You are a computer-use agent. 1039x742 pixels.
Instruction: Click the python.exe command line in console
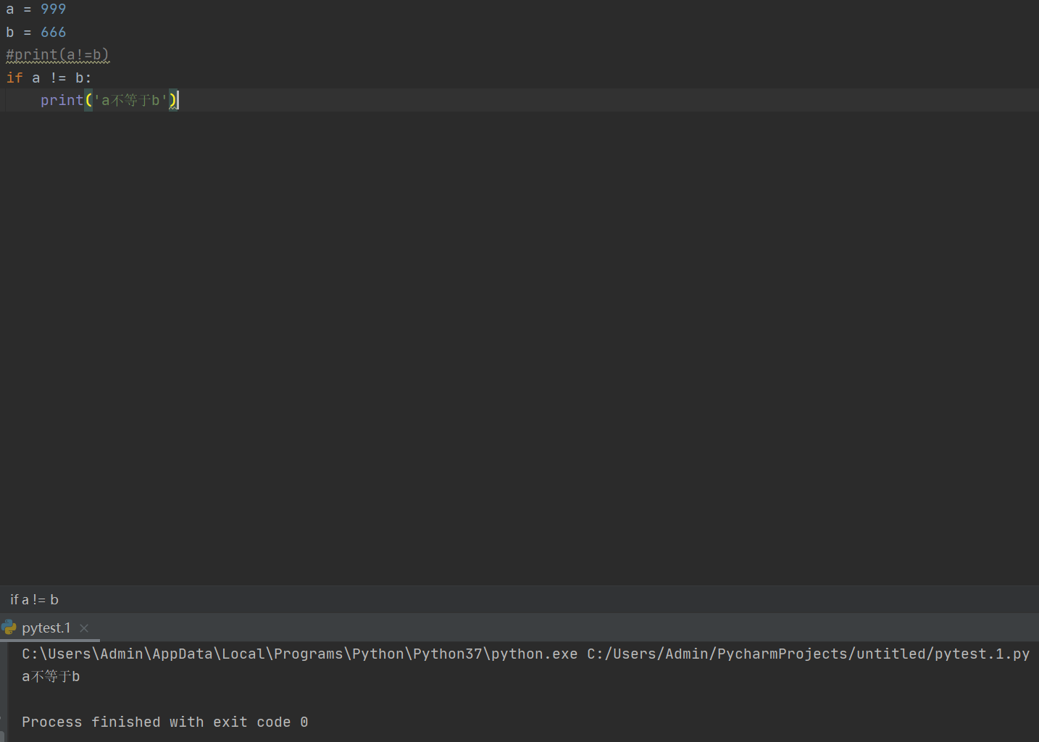(525, 654)
